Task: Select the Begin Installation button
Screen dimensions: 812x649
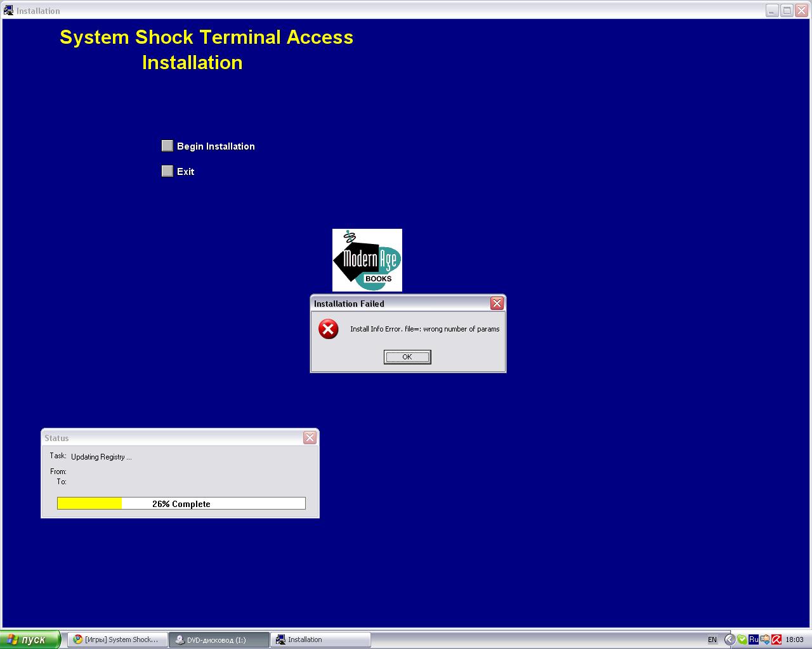Action: click(x=167, y=146)
